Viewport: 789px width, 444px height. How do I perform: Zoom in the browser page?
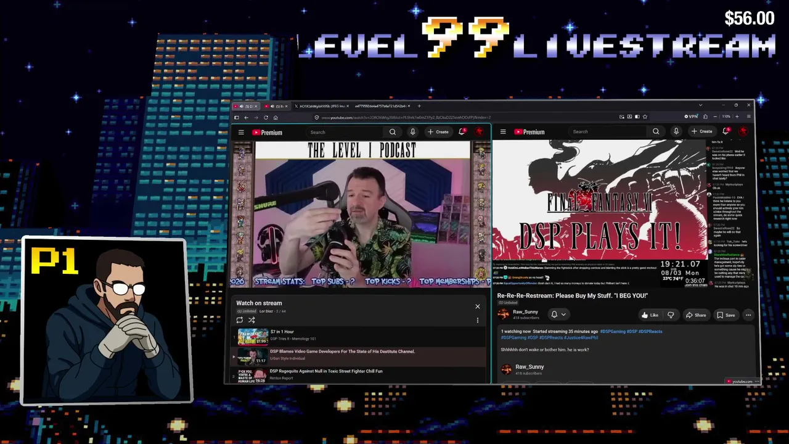click(737, 117)
